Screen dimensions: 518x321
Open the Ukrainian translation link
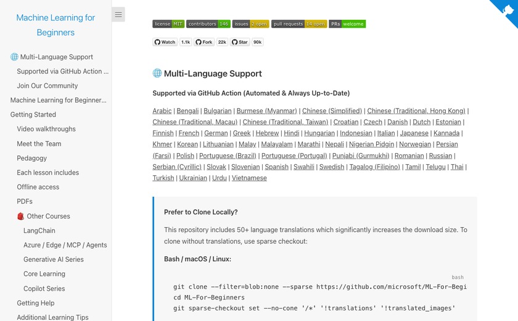[x=193, y=178]
